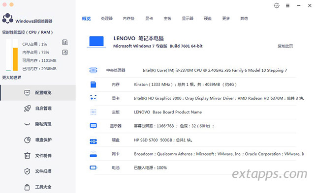Click the icon next to 内存占用
The height and width of the screenshot is (193, 315).
[65, 53]
